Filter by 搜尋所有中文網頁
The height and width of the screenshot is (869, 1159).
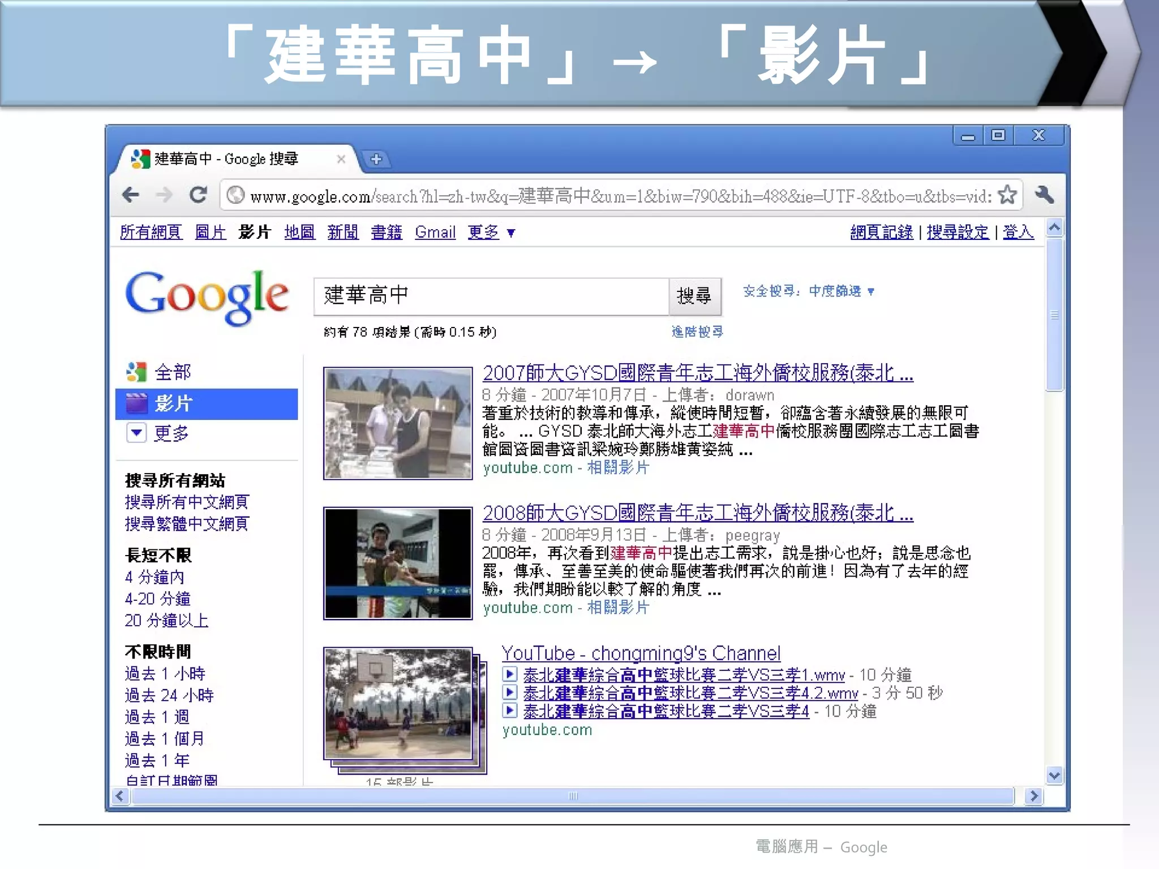(187, 502)
